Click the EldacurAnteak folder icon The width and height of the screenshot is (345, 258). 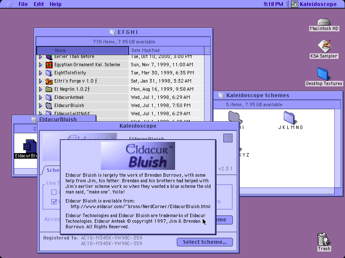pos(49,98)
